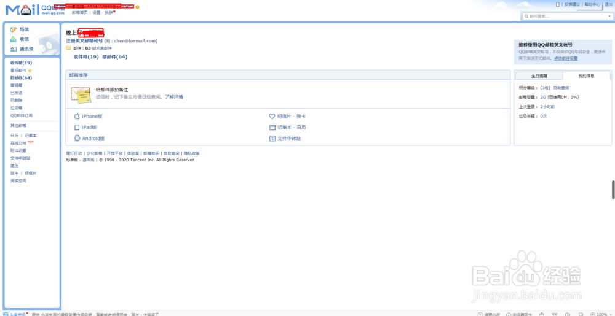Open 记事本 in the sidebar
The height and width of the screenshot is (316, 615).
[31, 136]
